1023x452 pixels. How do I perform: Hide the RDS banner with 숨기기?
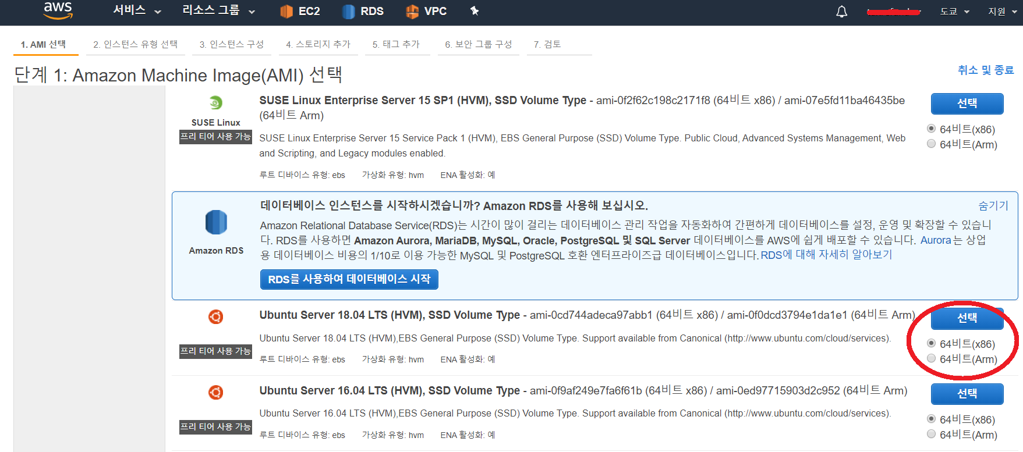pyautogui.click(x=993, y=205)
